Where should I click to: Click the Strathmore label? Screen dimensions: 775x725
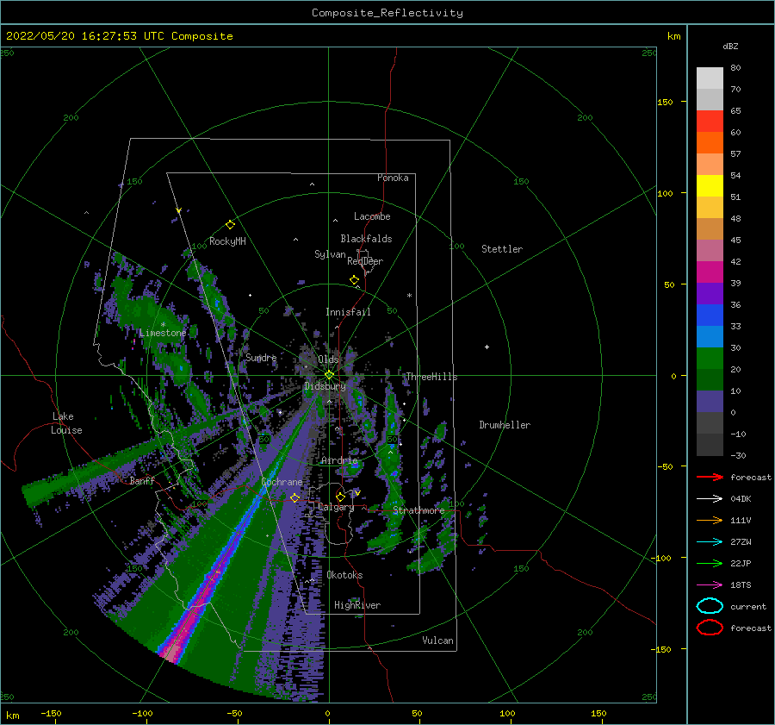pyautogui.click(x=418, y=510)
